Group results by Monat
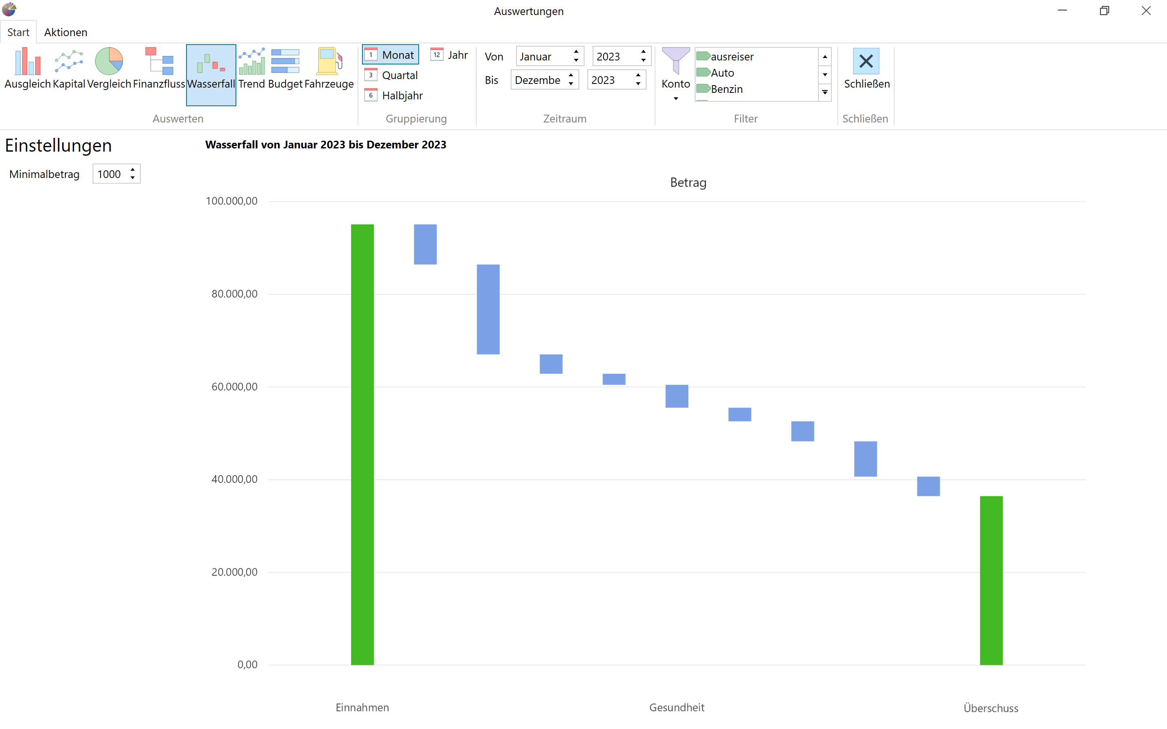This screenshot has width=1167, height=729. (390, 55)
